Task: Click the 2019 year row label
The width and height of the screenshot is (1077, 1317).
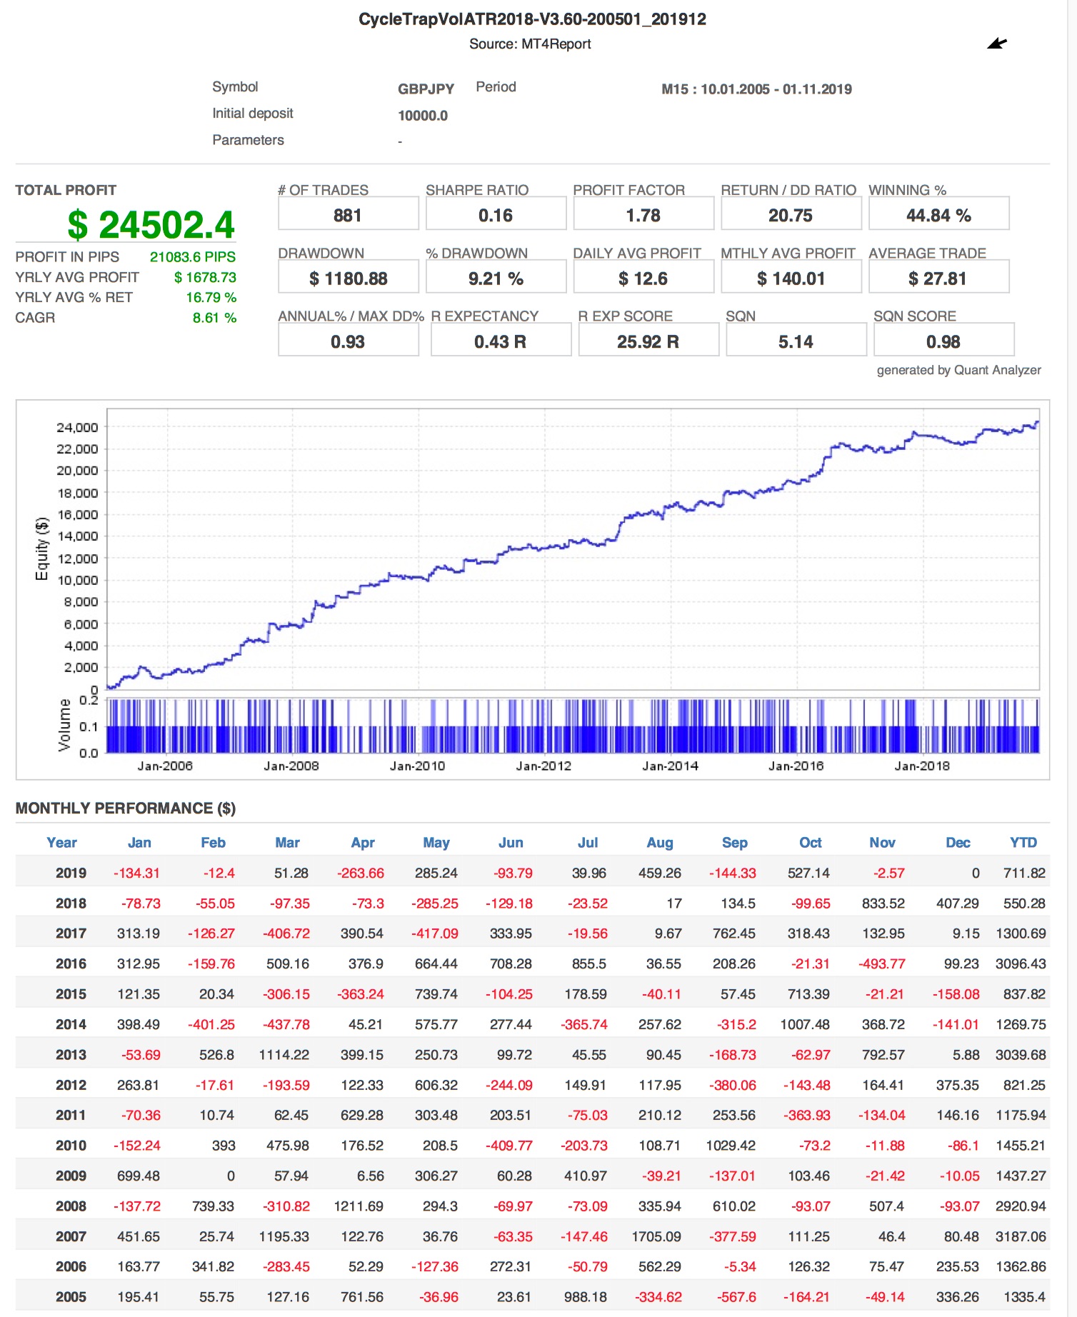Action: (71, 873)
